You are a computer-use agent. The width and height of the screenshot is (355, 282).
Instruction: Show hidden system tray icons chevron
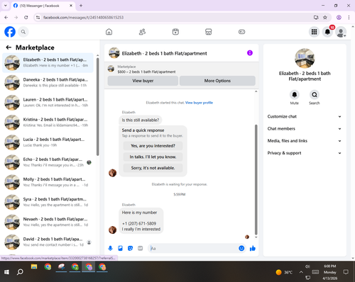[301, 272]
